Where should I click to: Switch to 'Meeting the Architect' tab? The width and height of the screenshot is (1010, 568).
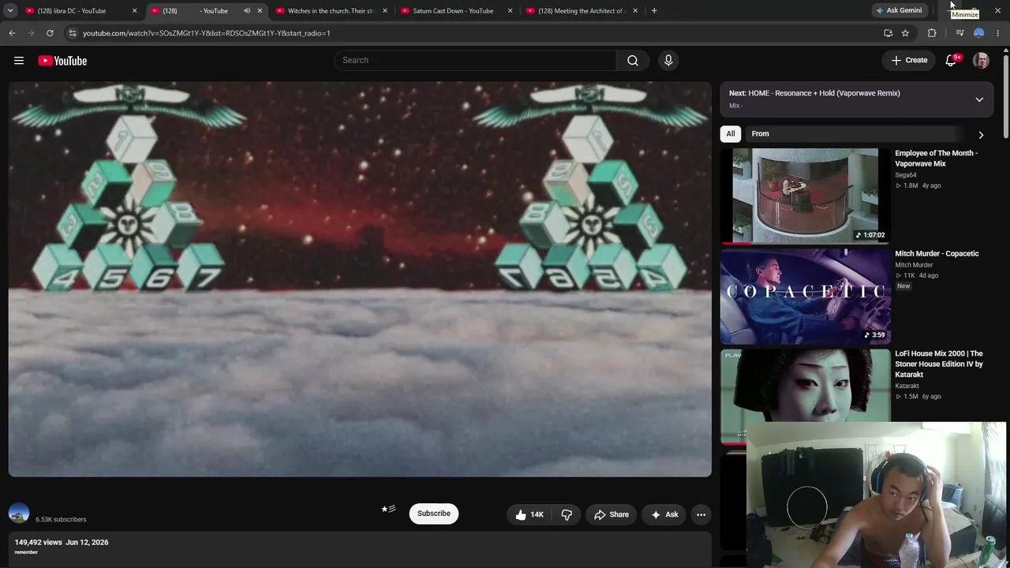582,11
